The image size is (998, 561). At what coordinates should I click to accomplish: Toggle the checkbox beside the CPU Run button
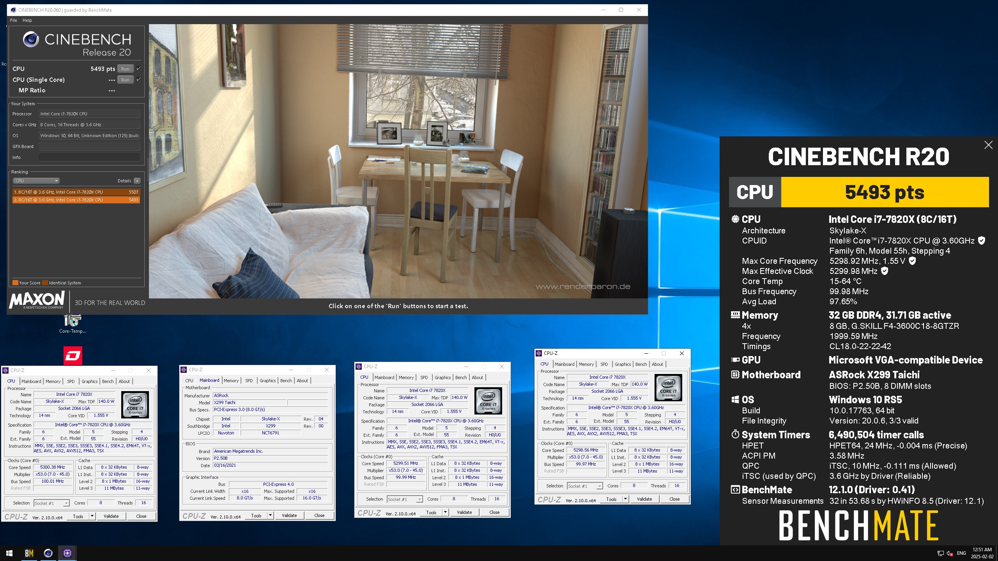click(x=138, y=69)
